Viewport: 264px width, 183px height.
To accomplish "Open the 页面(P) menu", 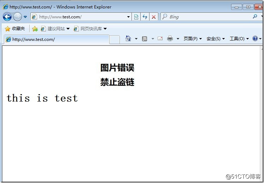I will 193,39.
